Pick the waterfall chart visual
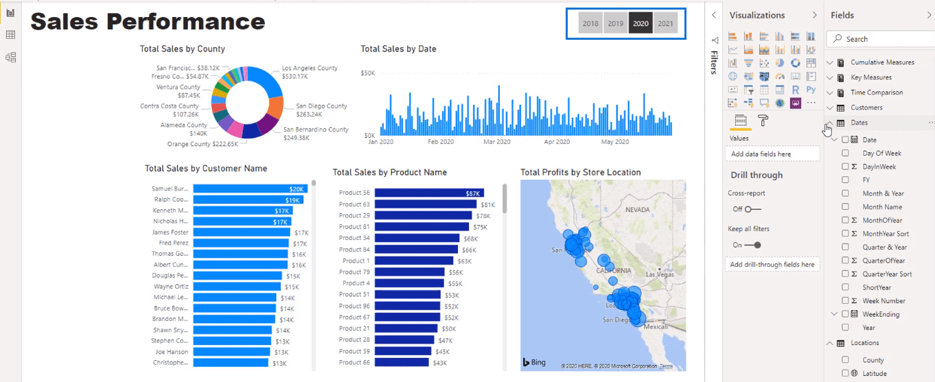935x382 pixels. [x=732, y=63]
